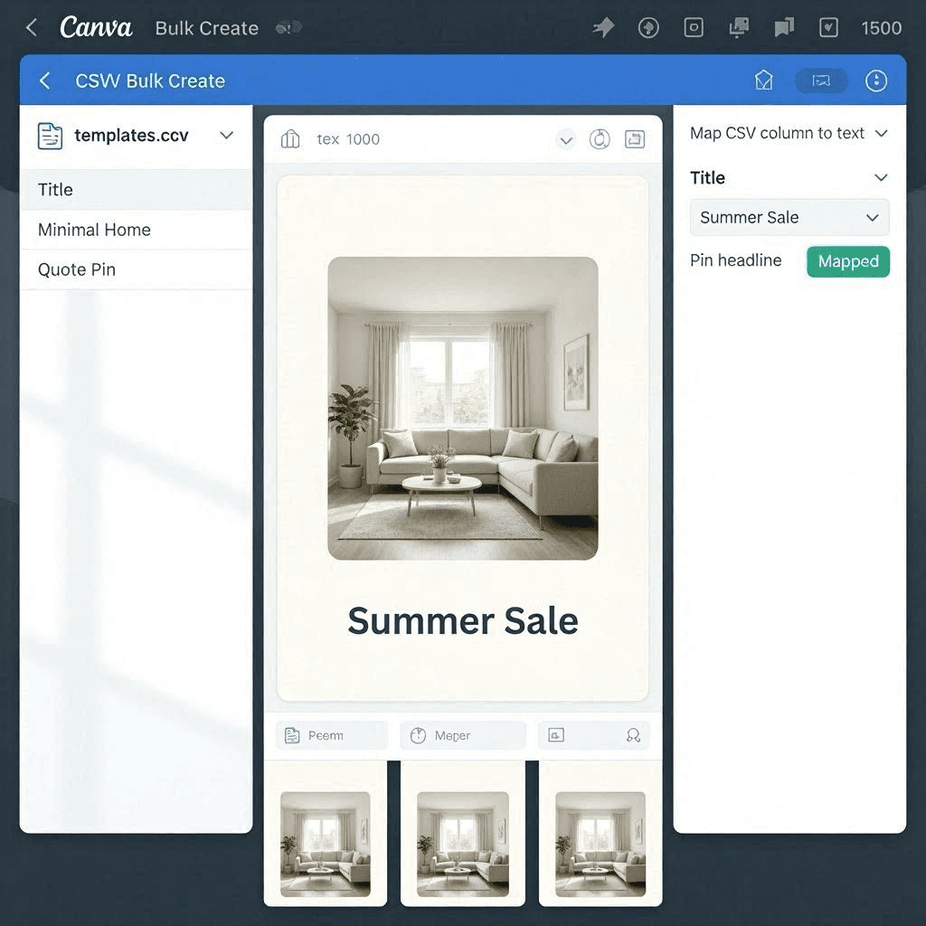Screen dimensions: 926x926
Task: Click the home icon in blue header
Action: pos(763,80)
